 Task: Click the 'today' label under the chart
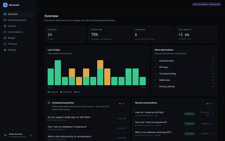click(x=143, y=88)
